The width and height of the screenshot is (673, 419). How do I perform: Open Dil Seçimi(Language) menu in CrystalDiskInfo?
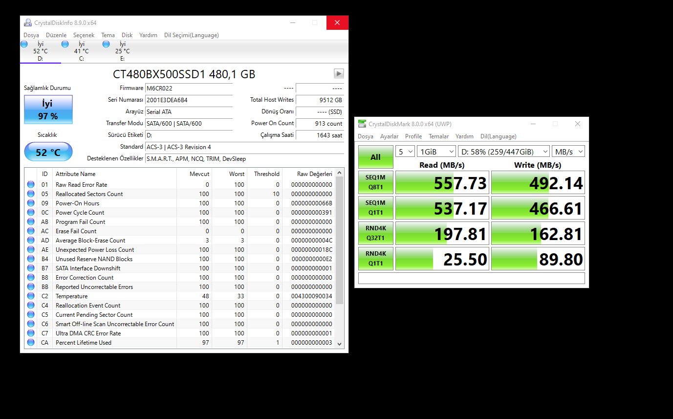pos(192,35)
